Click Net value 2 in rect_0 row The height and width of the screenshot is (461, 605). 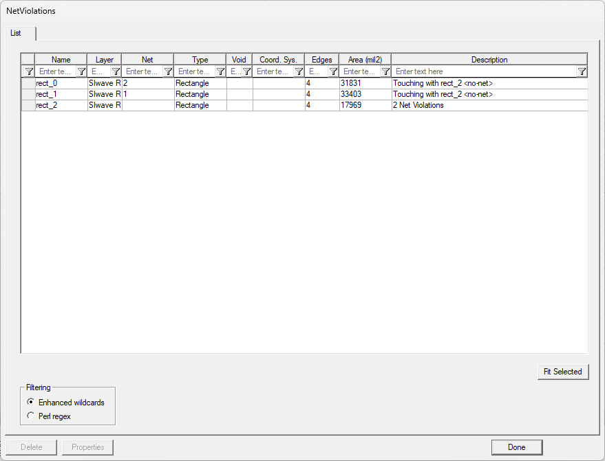click(148, 83)
